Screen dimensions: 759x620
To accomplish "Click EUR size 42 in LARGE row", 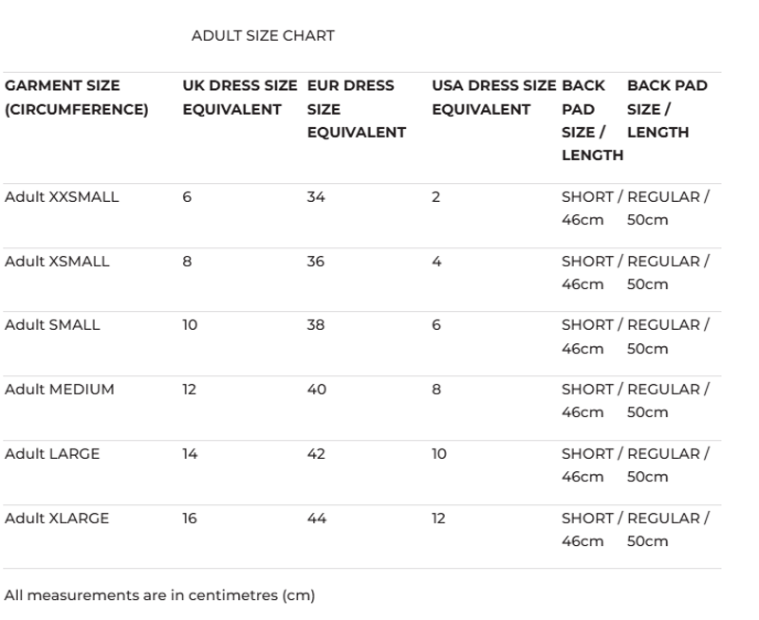I will tap(316, 454).
